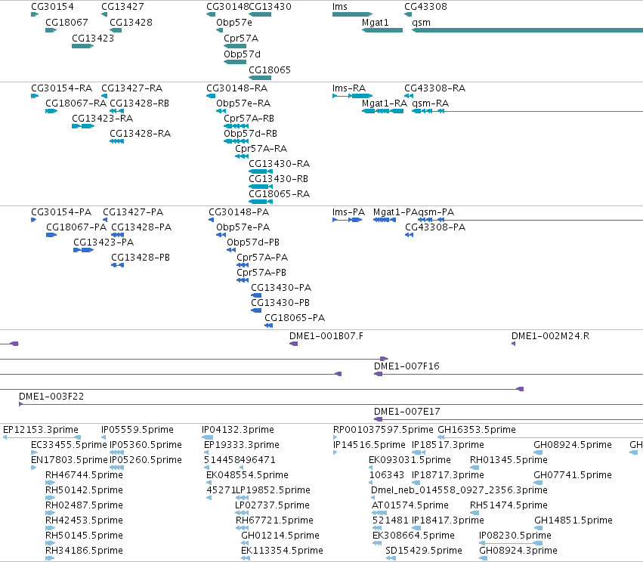Click the DME1-002M24.R clone label

tap(550, 336)
